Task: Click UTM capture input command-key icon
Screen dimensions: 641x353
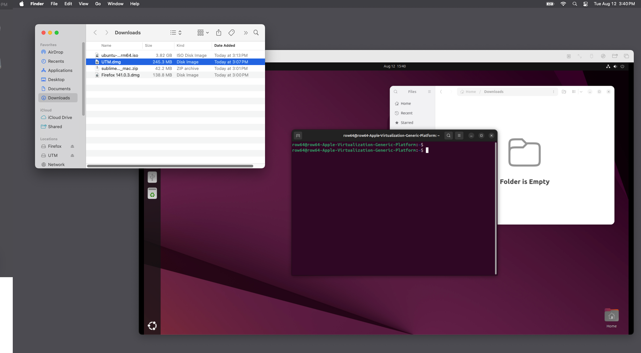Action: (569, 56)
